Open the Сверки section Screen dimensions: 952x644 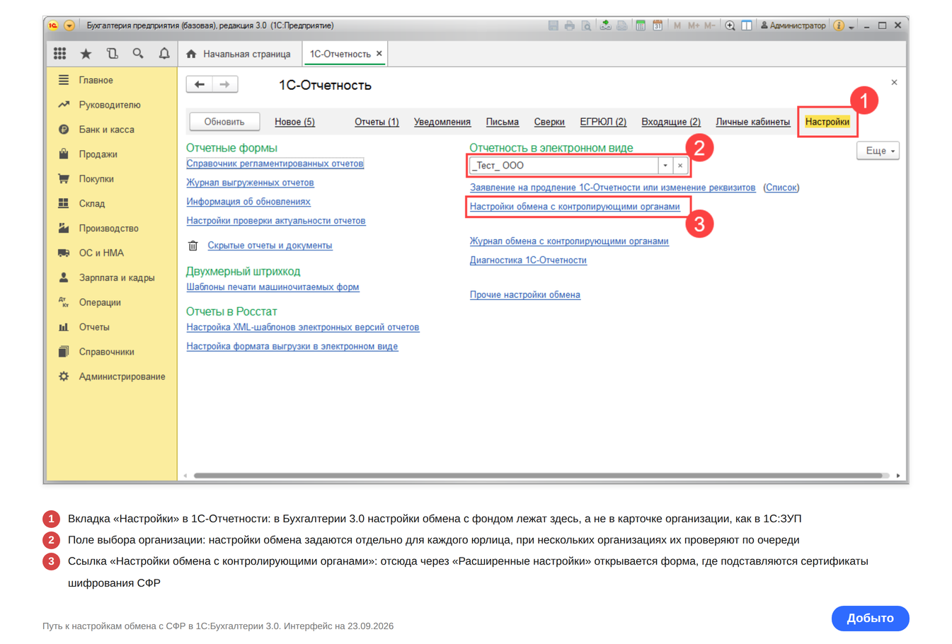point(549,122)
